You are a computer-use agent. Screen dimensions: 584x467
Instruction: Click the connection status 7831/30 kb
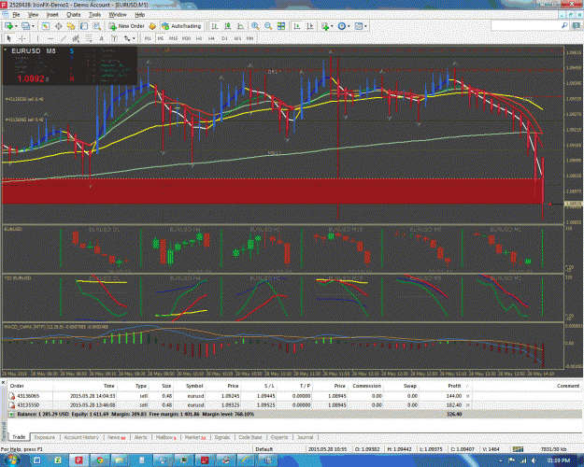pyautogui.click(x=553, y=449)
